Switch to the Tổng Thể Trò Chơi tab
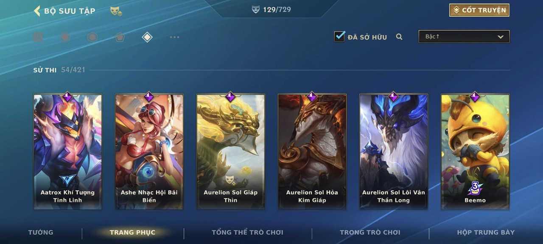Image resolution: width=543 pixels, height=244 pixels. click(x=247, y=232)
